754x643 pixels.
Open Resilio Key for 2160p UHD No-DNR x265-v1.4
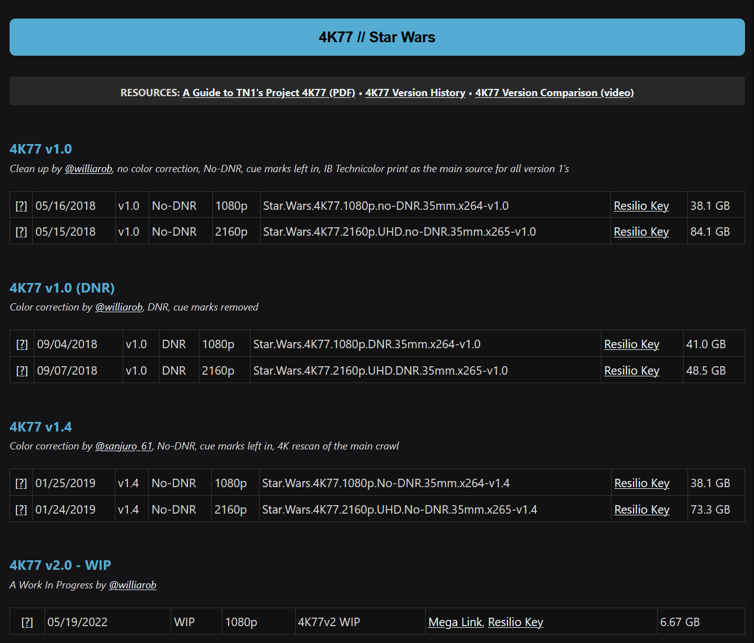[x=642, y=510]
